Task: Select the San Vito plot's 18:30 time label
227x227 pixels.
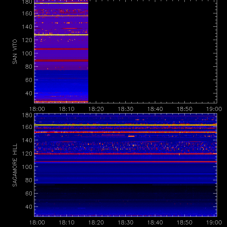Action: [125, 109]
